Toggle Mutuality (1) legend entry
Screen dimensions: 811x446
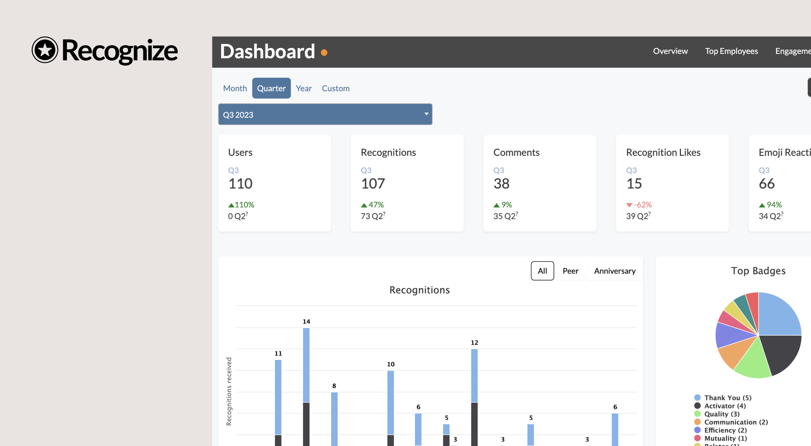coord(720,438)
